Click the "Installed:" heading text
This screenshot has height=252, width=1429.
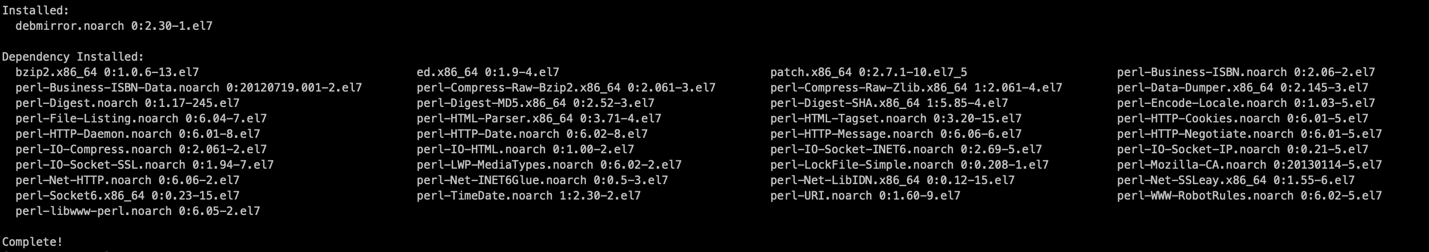35,11
